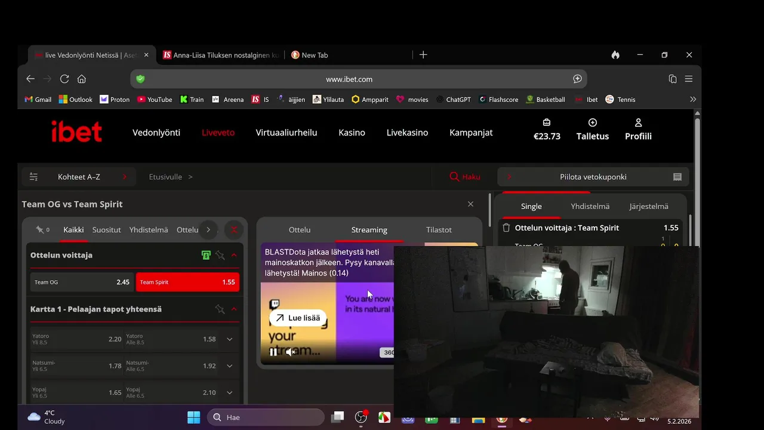The height and width of the screenshot is (430, 764).
Task: Click the cash-out icon in Ottelun voittaja
Action: pos(206,255)
